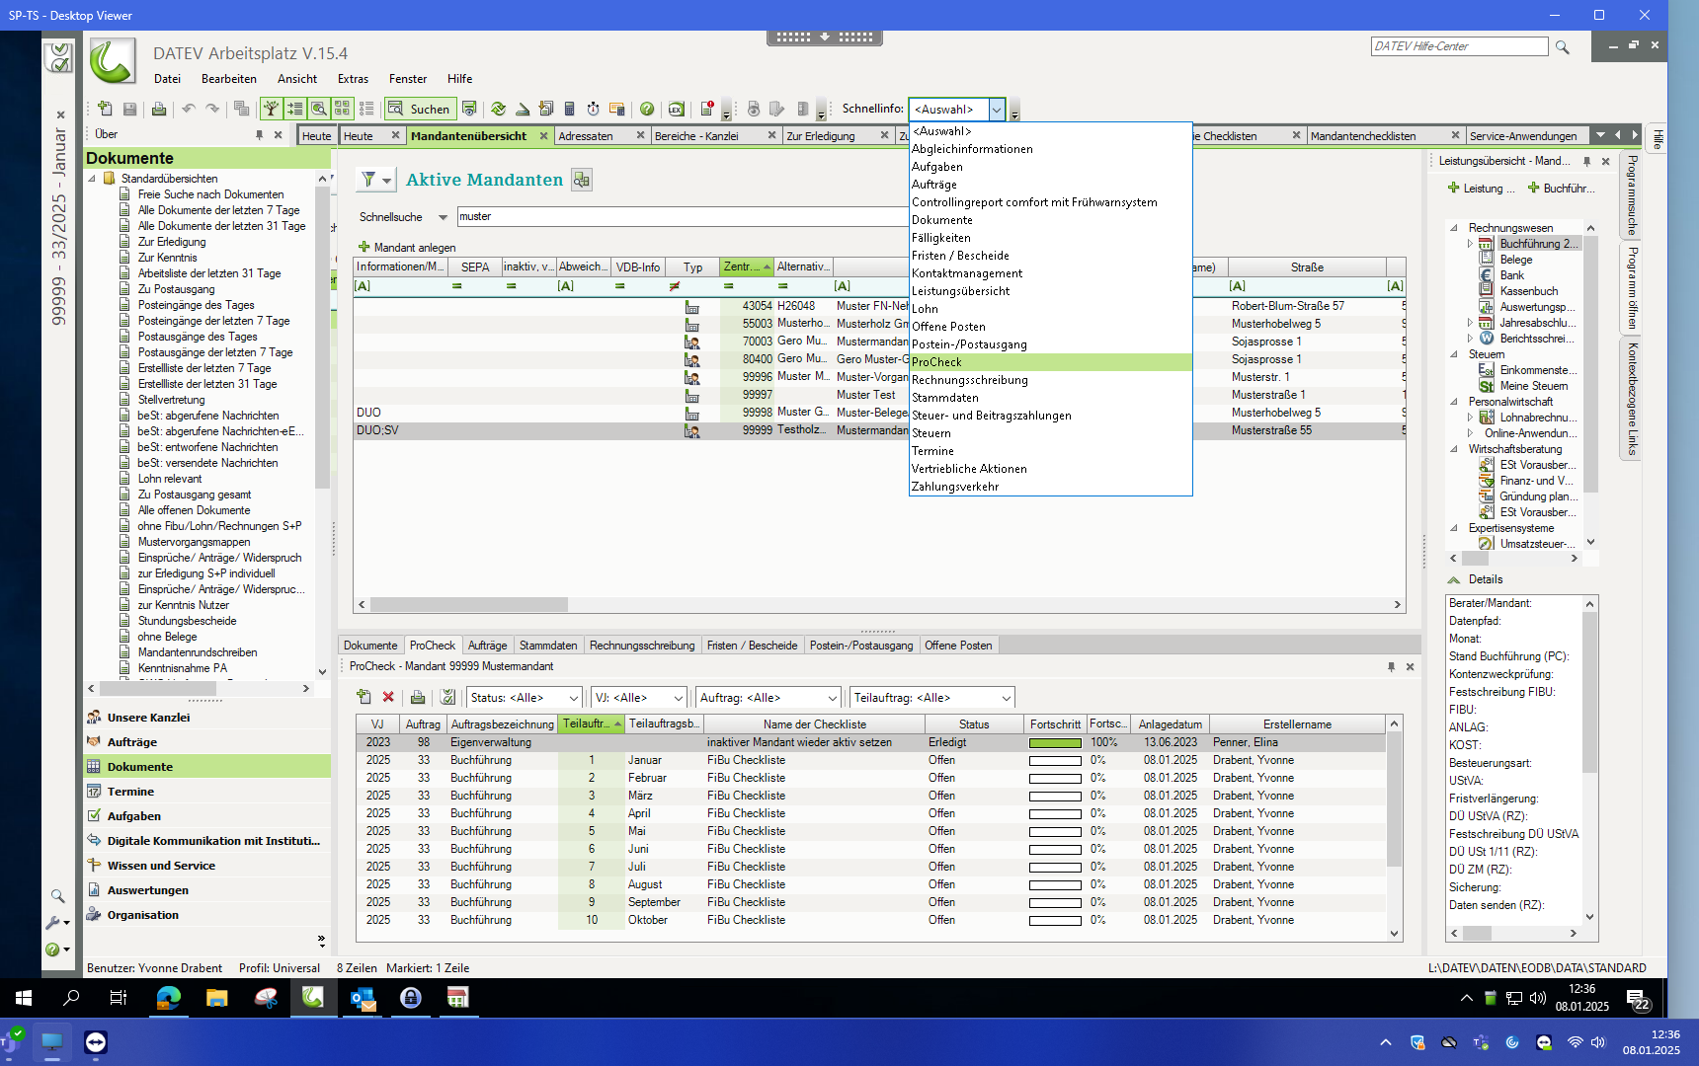Click the red X delete icon in ProCheck
Image resolution: width=1699 pixels, height=1066 pixels.
tap(388, 697)
